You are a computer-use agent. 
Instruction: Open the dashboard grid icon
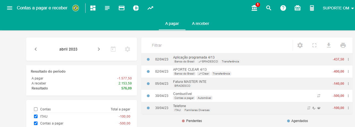point(93,8)
